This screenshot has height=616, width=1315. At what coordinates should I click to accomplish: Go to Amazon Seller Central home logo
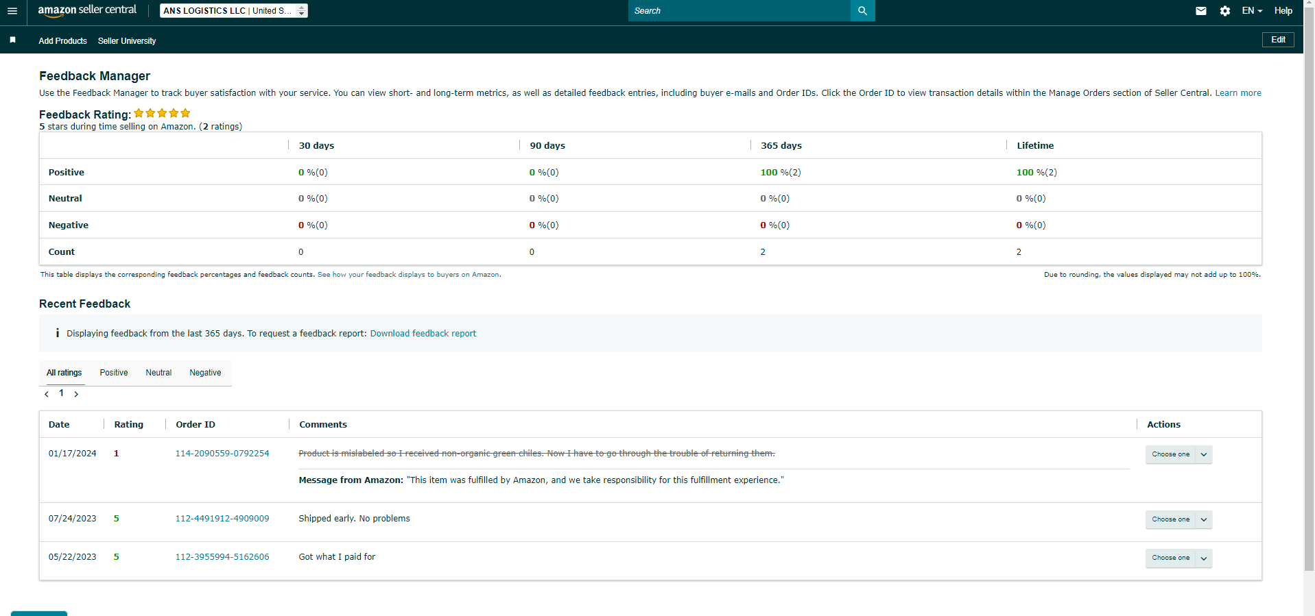pos(87,10)
